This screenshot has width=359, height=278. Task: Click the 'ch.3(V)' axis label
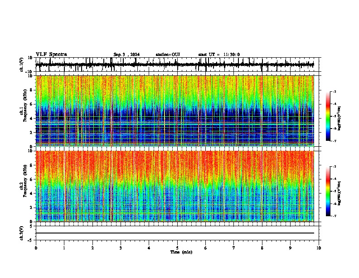pos(21,233)
